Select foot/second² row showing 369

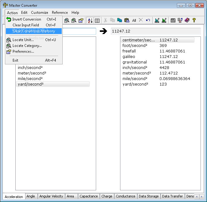click(158, 45)
